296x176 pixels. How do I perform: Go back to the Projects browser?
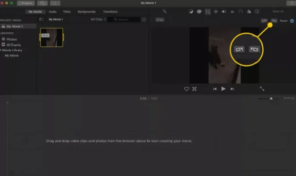click(x=26, y=3)
